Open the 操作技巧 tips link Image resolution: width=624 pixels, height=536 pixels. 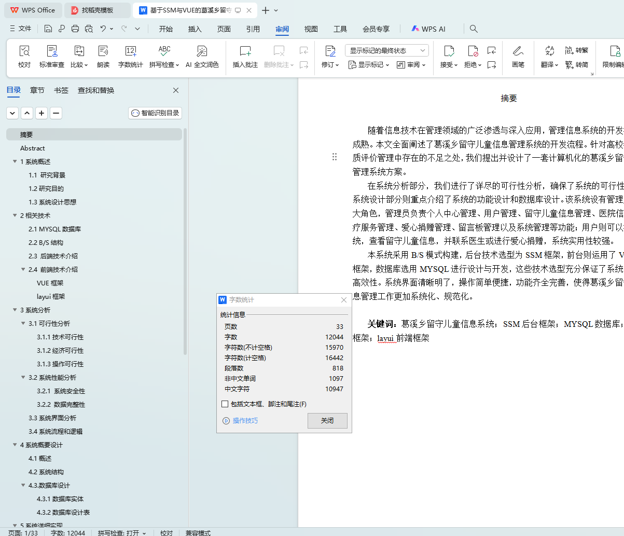241,421
